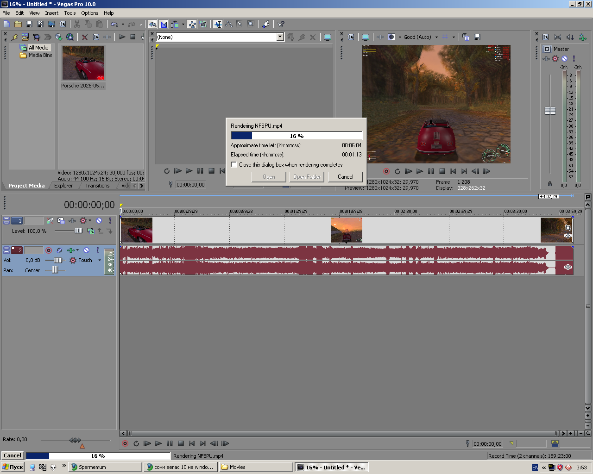Click Open Folder in the render dialog
The width and height of the screenshot is (593, 474).
pyautogui.click(x=307, y=177)
